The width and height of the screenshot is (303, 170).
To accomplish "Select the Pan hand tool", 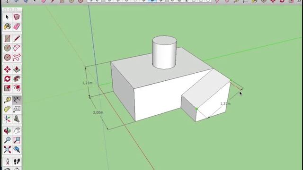I will point(17,131).
